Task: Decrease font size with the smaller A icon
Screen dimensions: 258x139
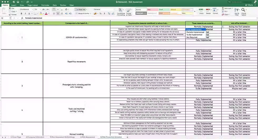Action: (48, 9)
